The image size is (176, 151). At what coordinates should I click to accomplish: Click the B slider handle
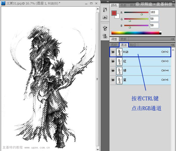[x=130, y=27]
